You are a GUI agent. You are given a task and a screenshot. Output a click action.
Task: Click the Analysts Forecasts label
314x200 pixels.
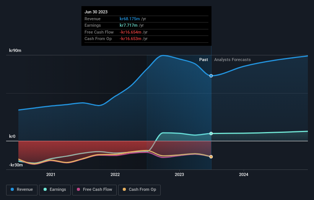pos(232,60)
